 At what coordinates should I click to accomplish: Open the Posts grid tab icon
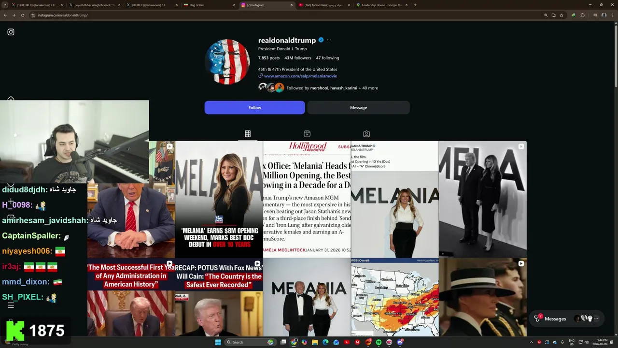(248, 134)
